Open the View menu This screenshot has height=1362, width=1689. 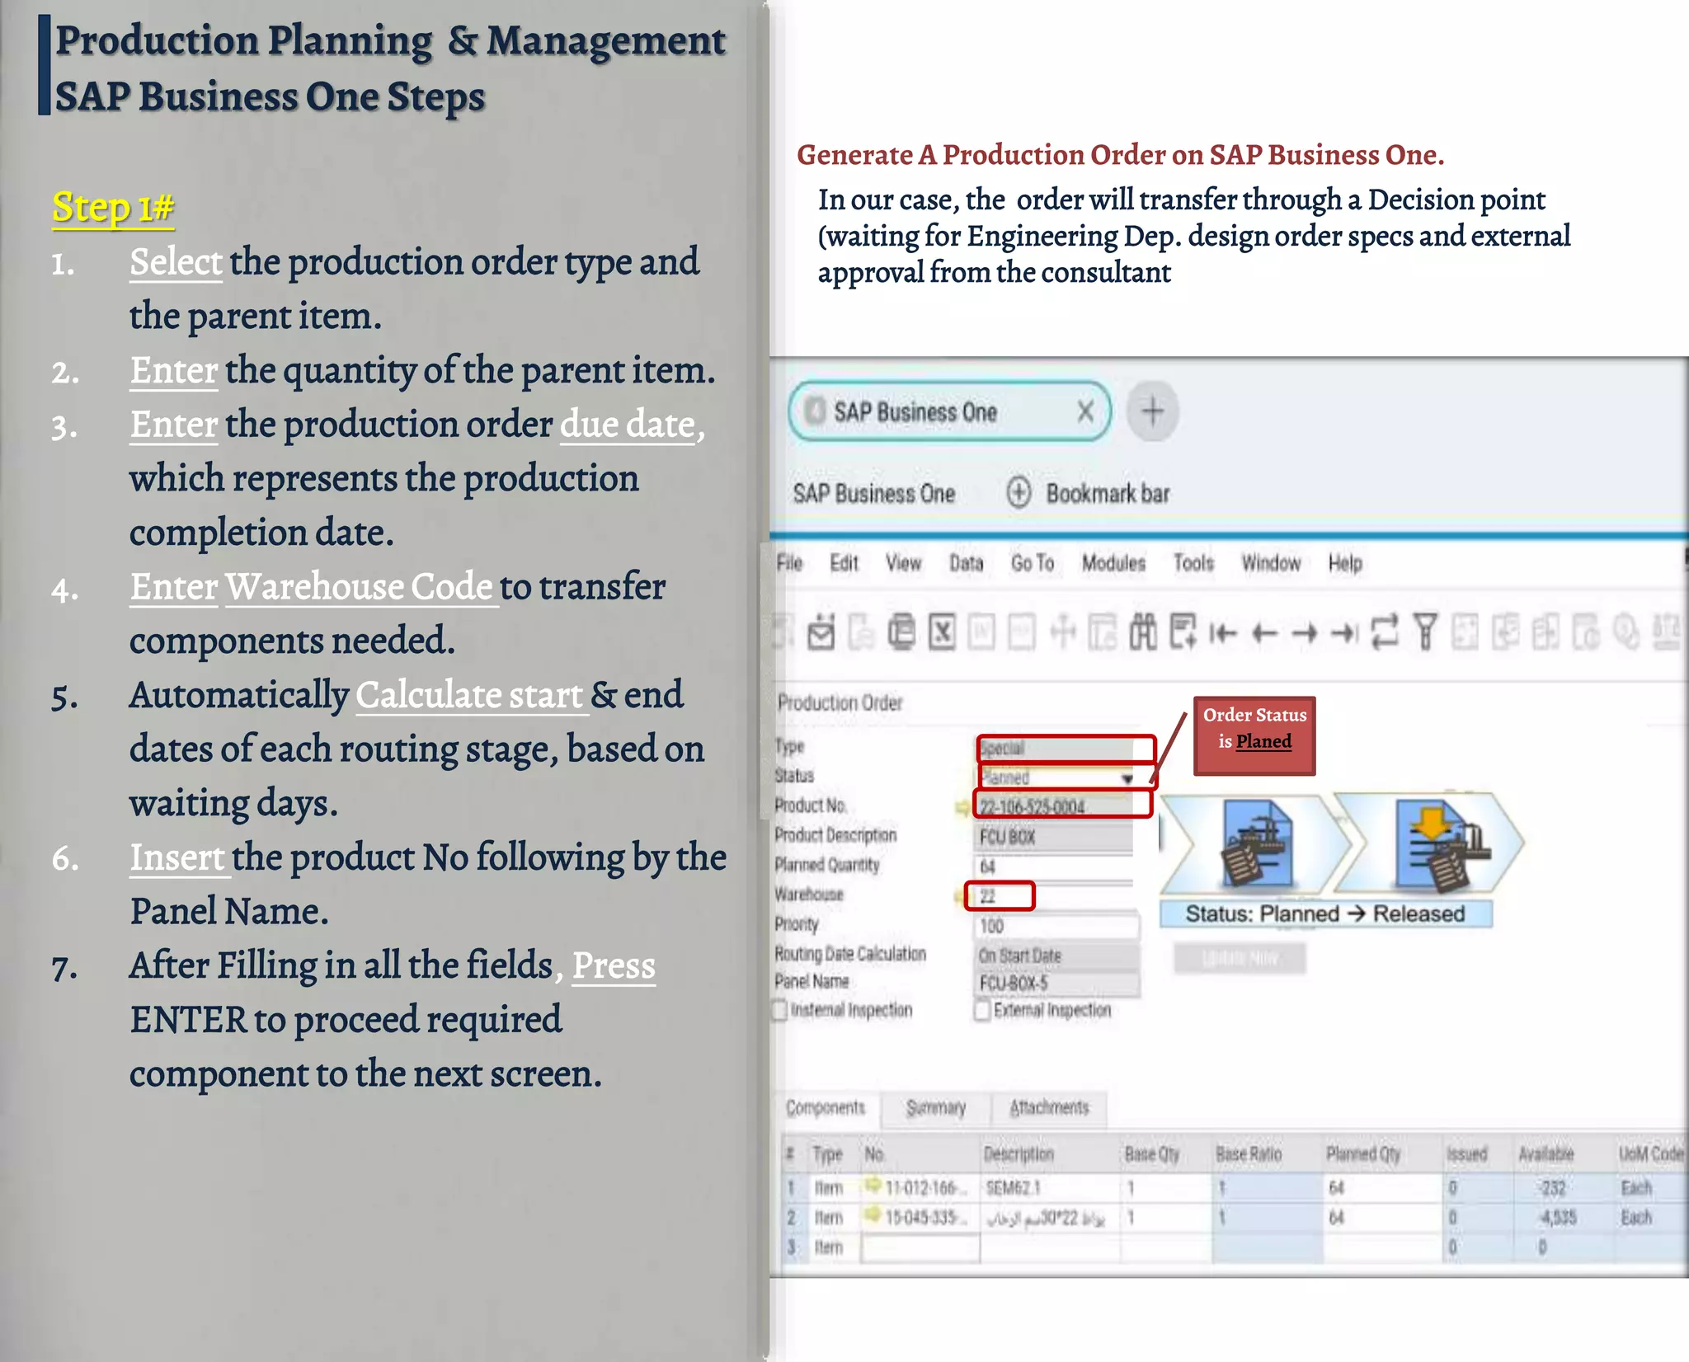coord(903,563)
